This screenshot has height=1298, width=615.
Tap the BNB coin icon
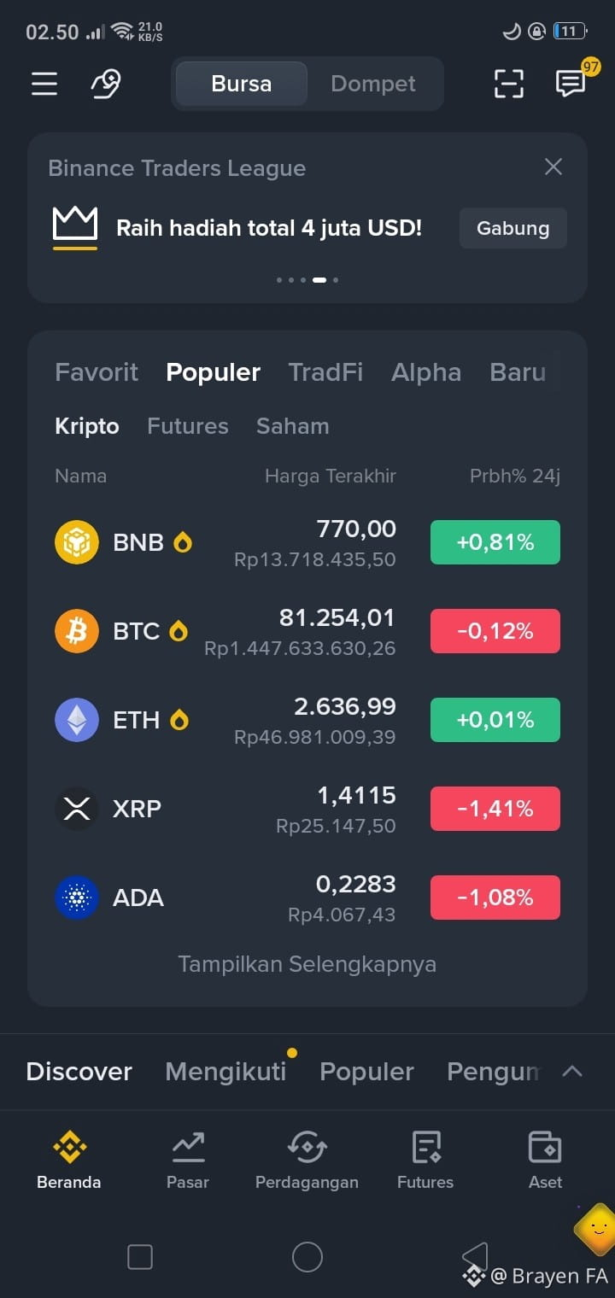click(77, 542)
